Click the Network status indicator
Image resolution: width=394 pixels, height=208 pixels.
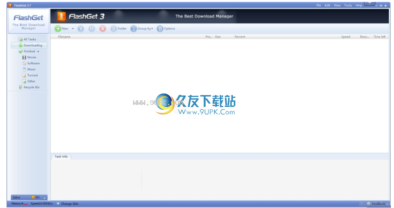[19, 204]
